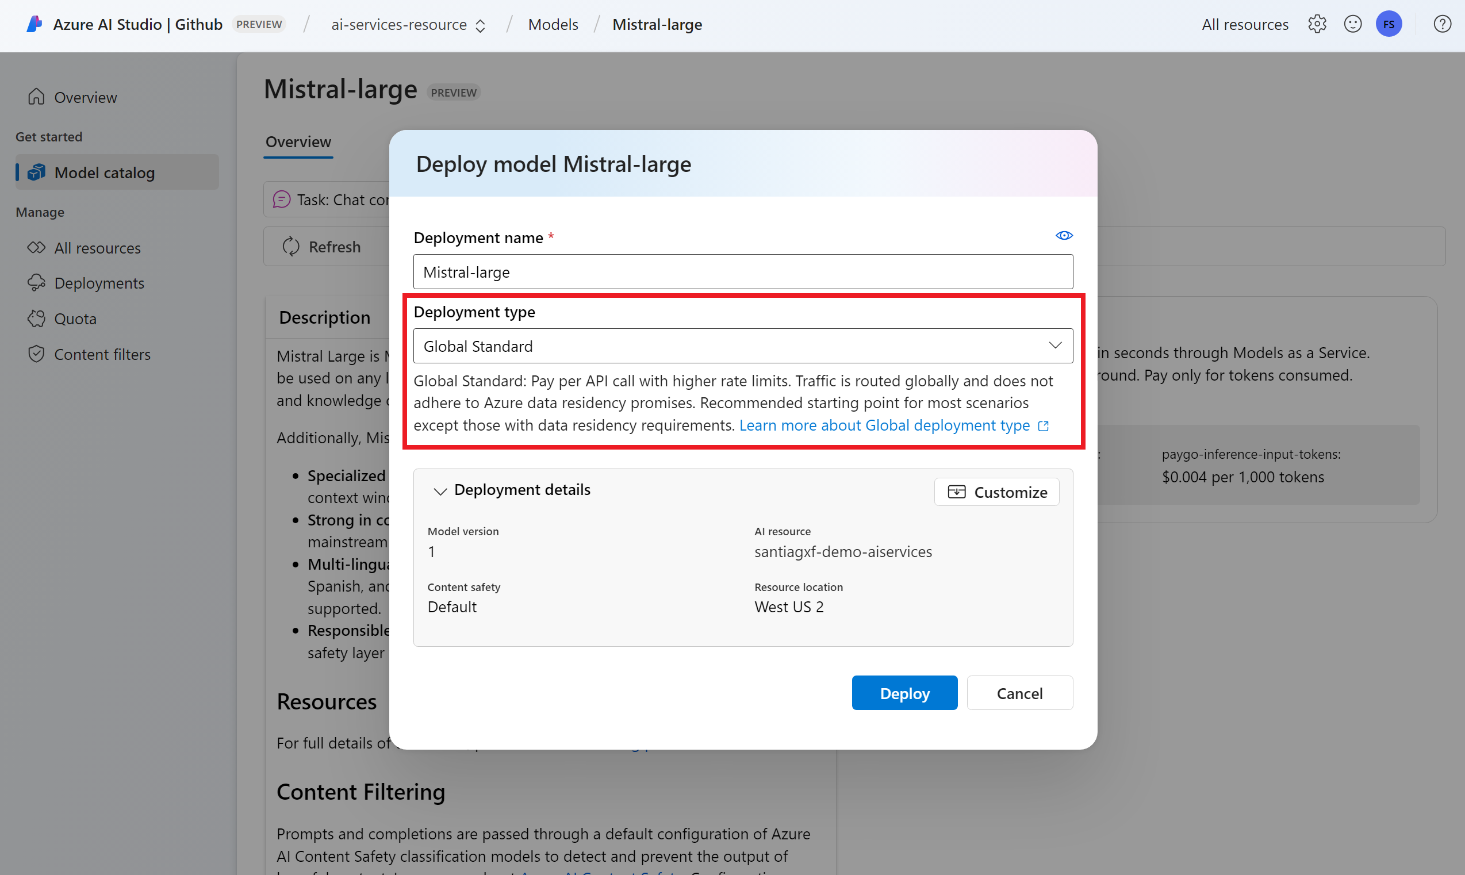Open the Deployment type dropdown

(x=742, y=346)
